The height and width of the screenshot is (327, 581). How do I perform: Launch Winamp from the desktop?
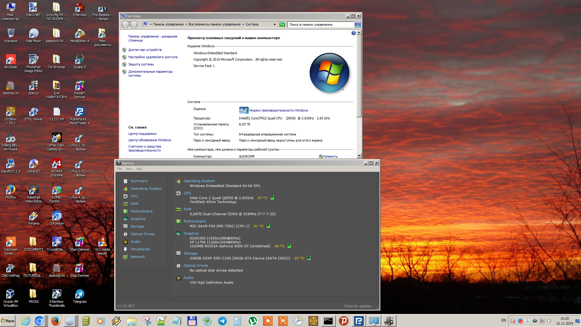[34, 218]
